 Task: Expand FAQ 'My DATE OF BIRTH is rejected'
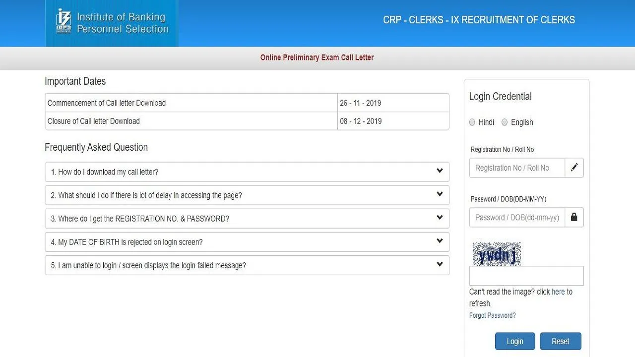point(247,241)
